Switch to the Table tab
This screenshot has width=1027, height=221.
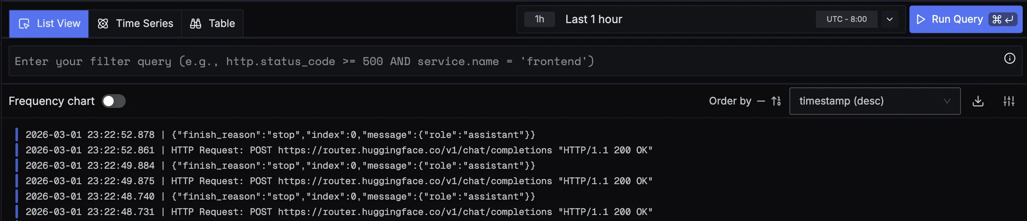click(x=213, y=24)
